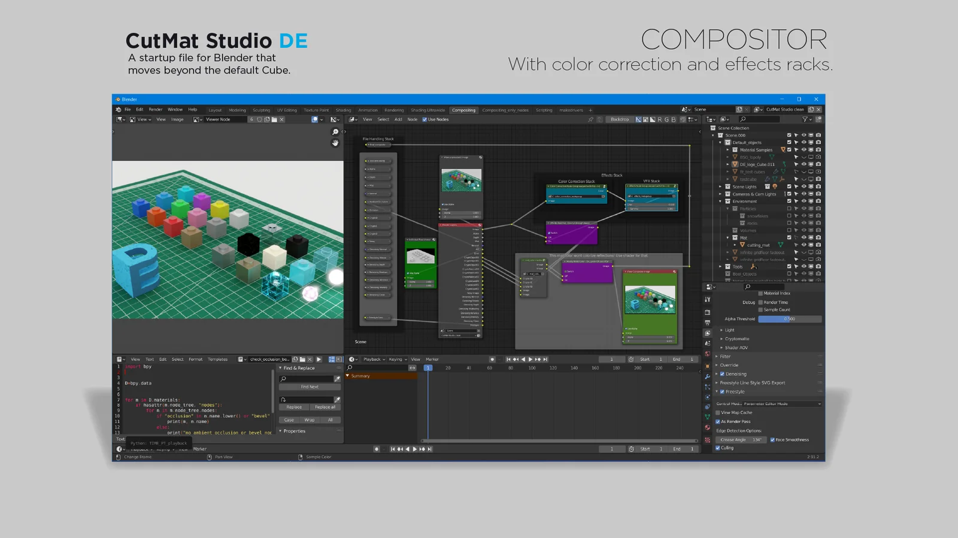
Task: Enable the Use Nodes checkbox
Action: click(425, 119)
